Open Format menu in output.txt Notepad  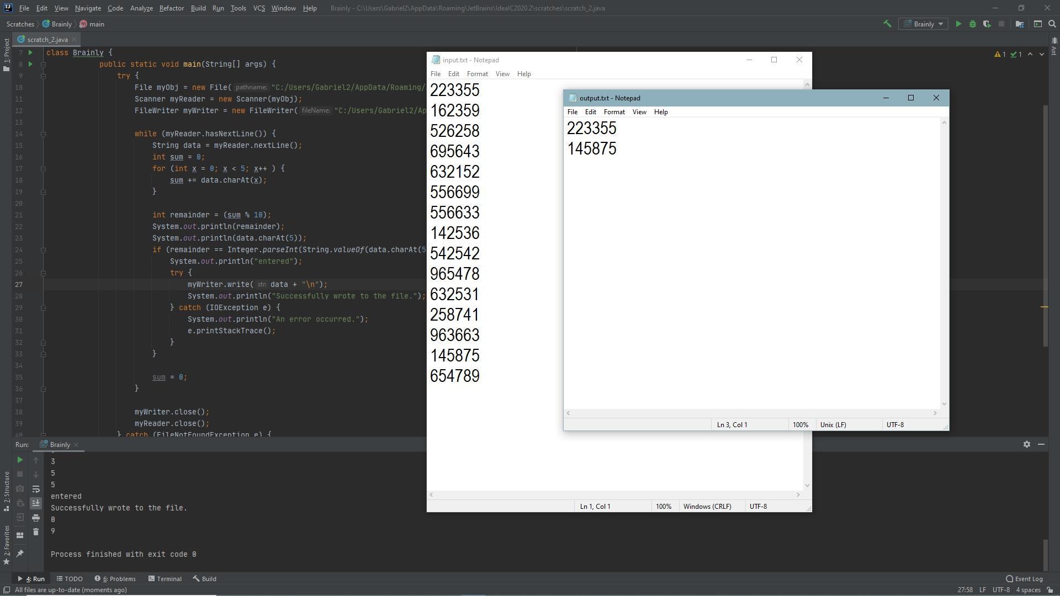(614, 112)
